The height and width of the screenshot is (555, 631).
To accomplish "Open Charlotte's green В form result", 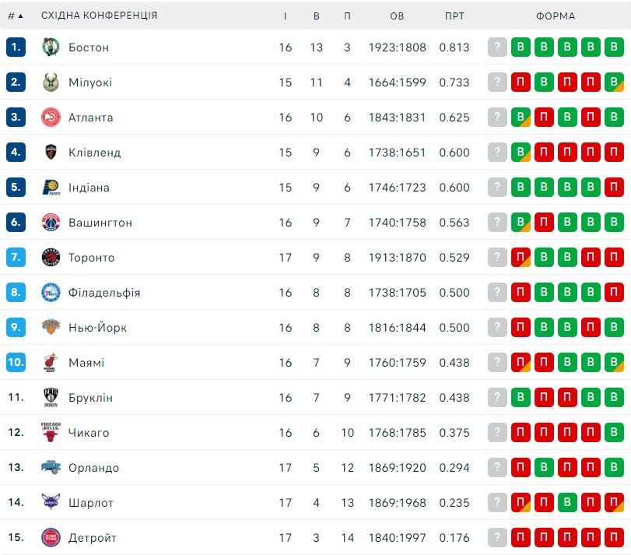I will tap(567, 502).
